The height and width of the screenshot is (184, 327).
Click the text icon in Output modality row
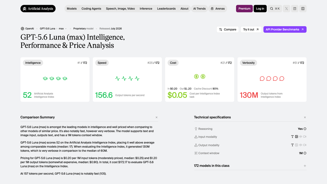[x=293, y=145]
